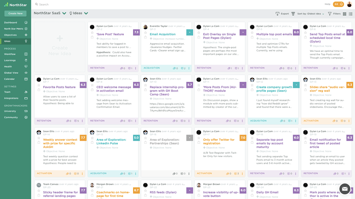
Task: Star the CEO welcome message idea
Action: pos(92,85)
